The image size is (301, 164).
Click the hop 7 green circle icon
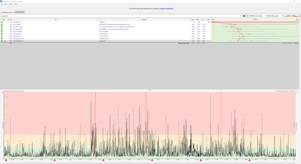[x=2, y=36]
